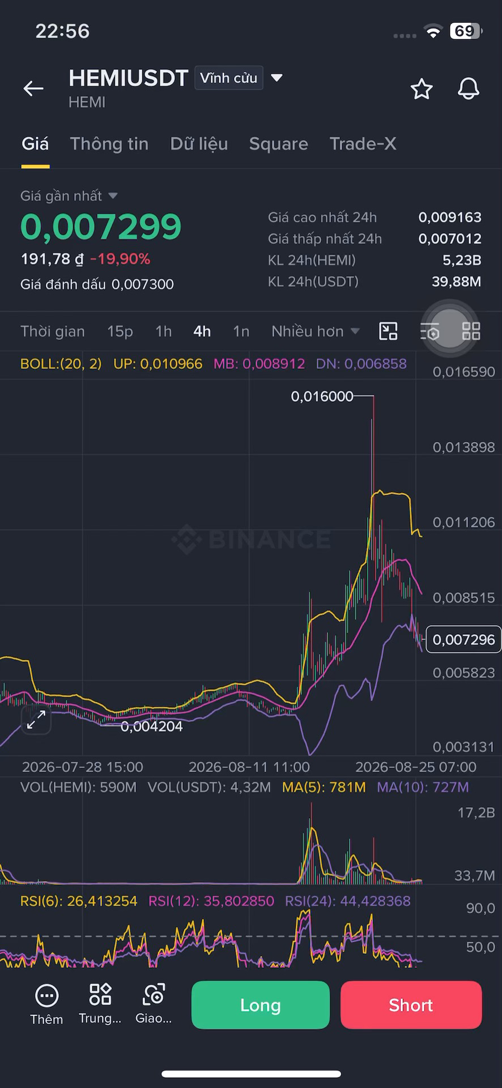
Task: Tap the mark price 0,007300
Action: click(x=143, y=284)
